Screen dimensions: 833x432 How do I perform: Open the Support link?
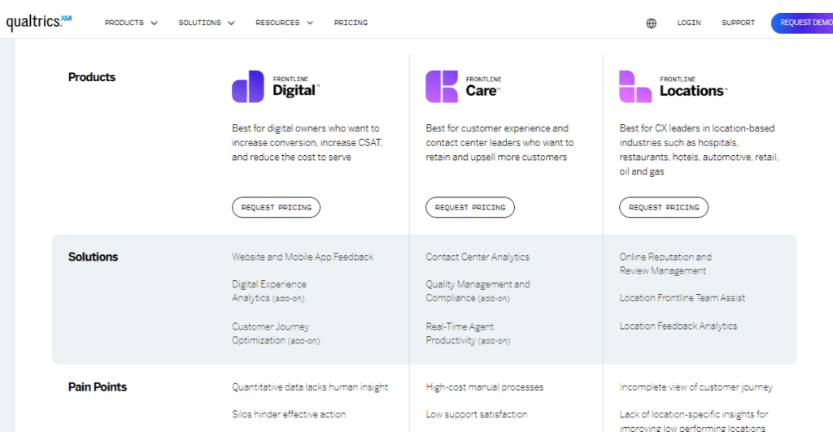738,23
